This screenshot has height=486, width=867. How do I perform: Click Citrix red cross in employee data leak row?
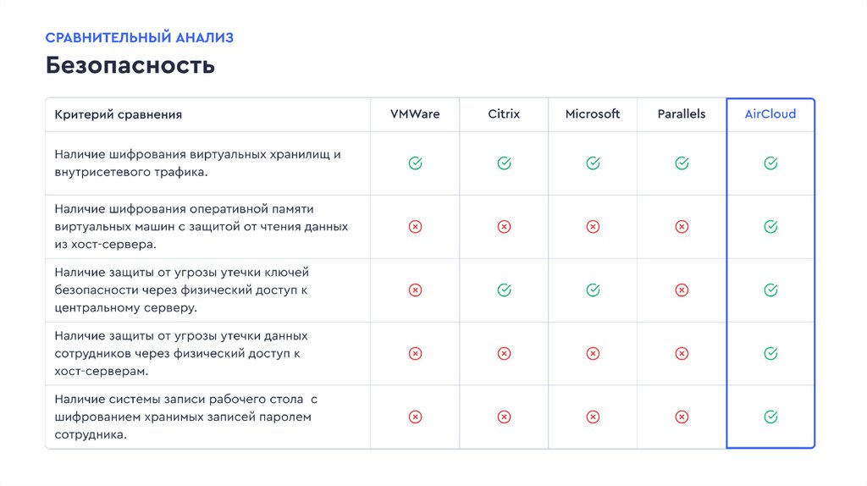pyautogui.click(x=504, y=353)
